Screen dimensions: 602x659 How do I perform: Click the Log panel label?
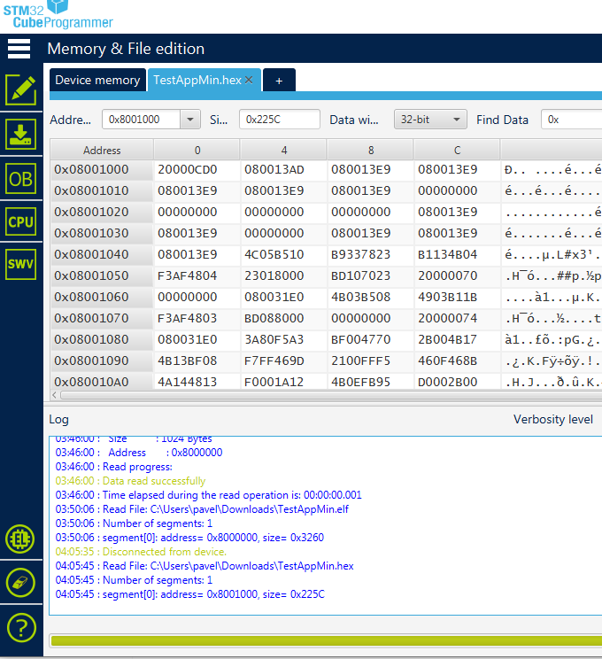pos(58,420)
